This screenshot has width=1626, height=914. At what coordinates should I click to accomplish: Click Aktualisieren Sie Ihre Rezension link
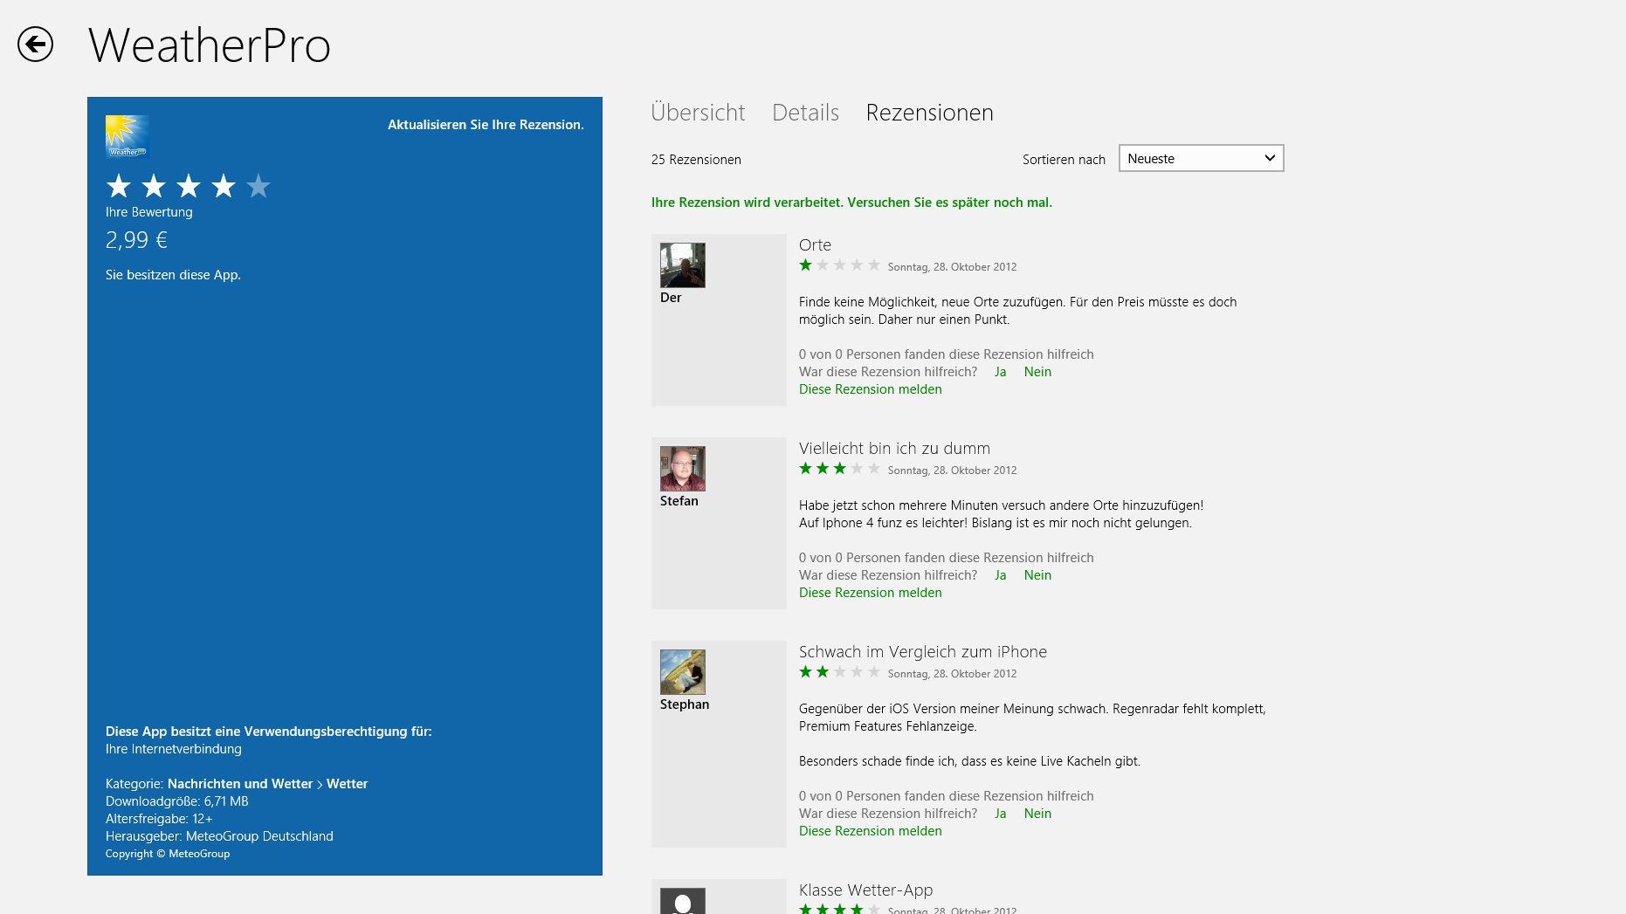click(x=486, y=125)
